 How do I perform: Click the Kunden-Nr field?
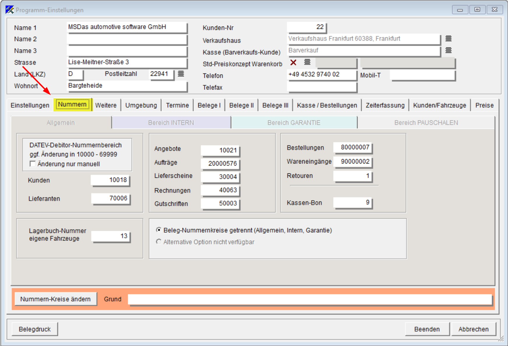click(307, 27)
